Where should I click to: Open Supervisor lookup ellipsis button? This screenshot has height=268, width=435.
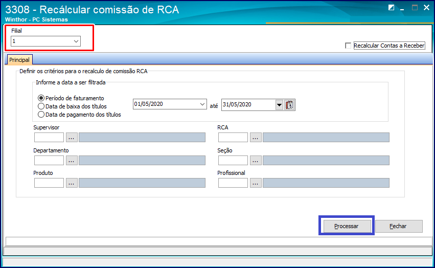(72, 138)
